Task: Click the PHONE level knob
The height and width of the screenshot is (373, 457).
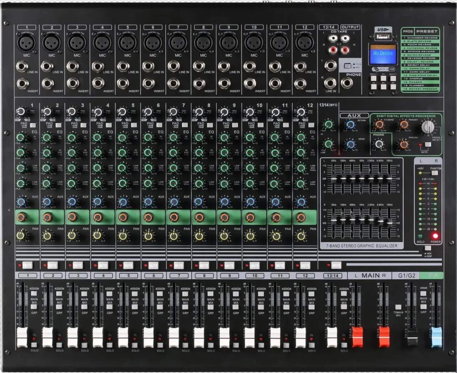Action: (x=379, y=144)
